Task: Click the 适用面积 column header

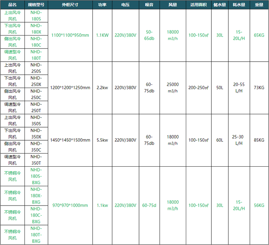Action: tap(198, 5)
